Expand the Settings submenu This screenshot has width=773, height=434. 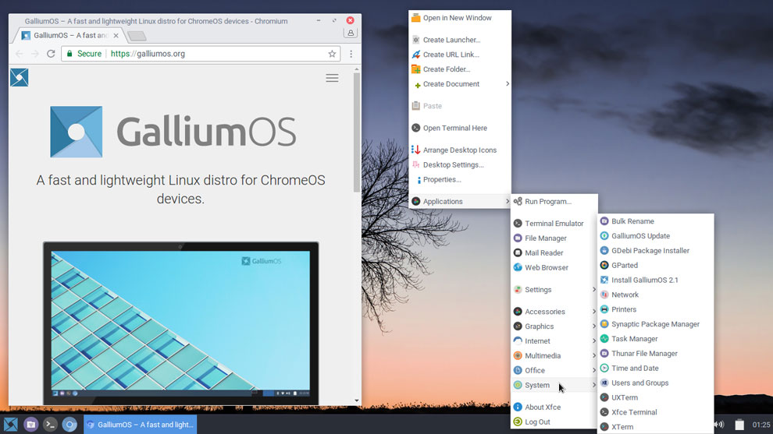coord(554,289)
